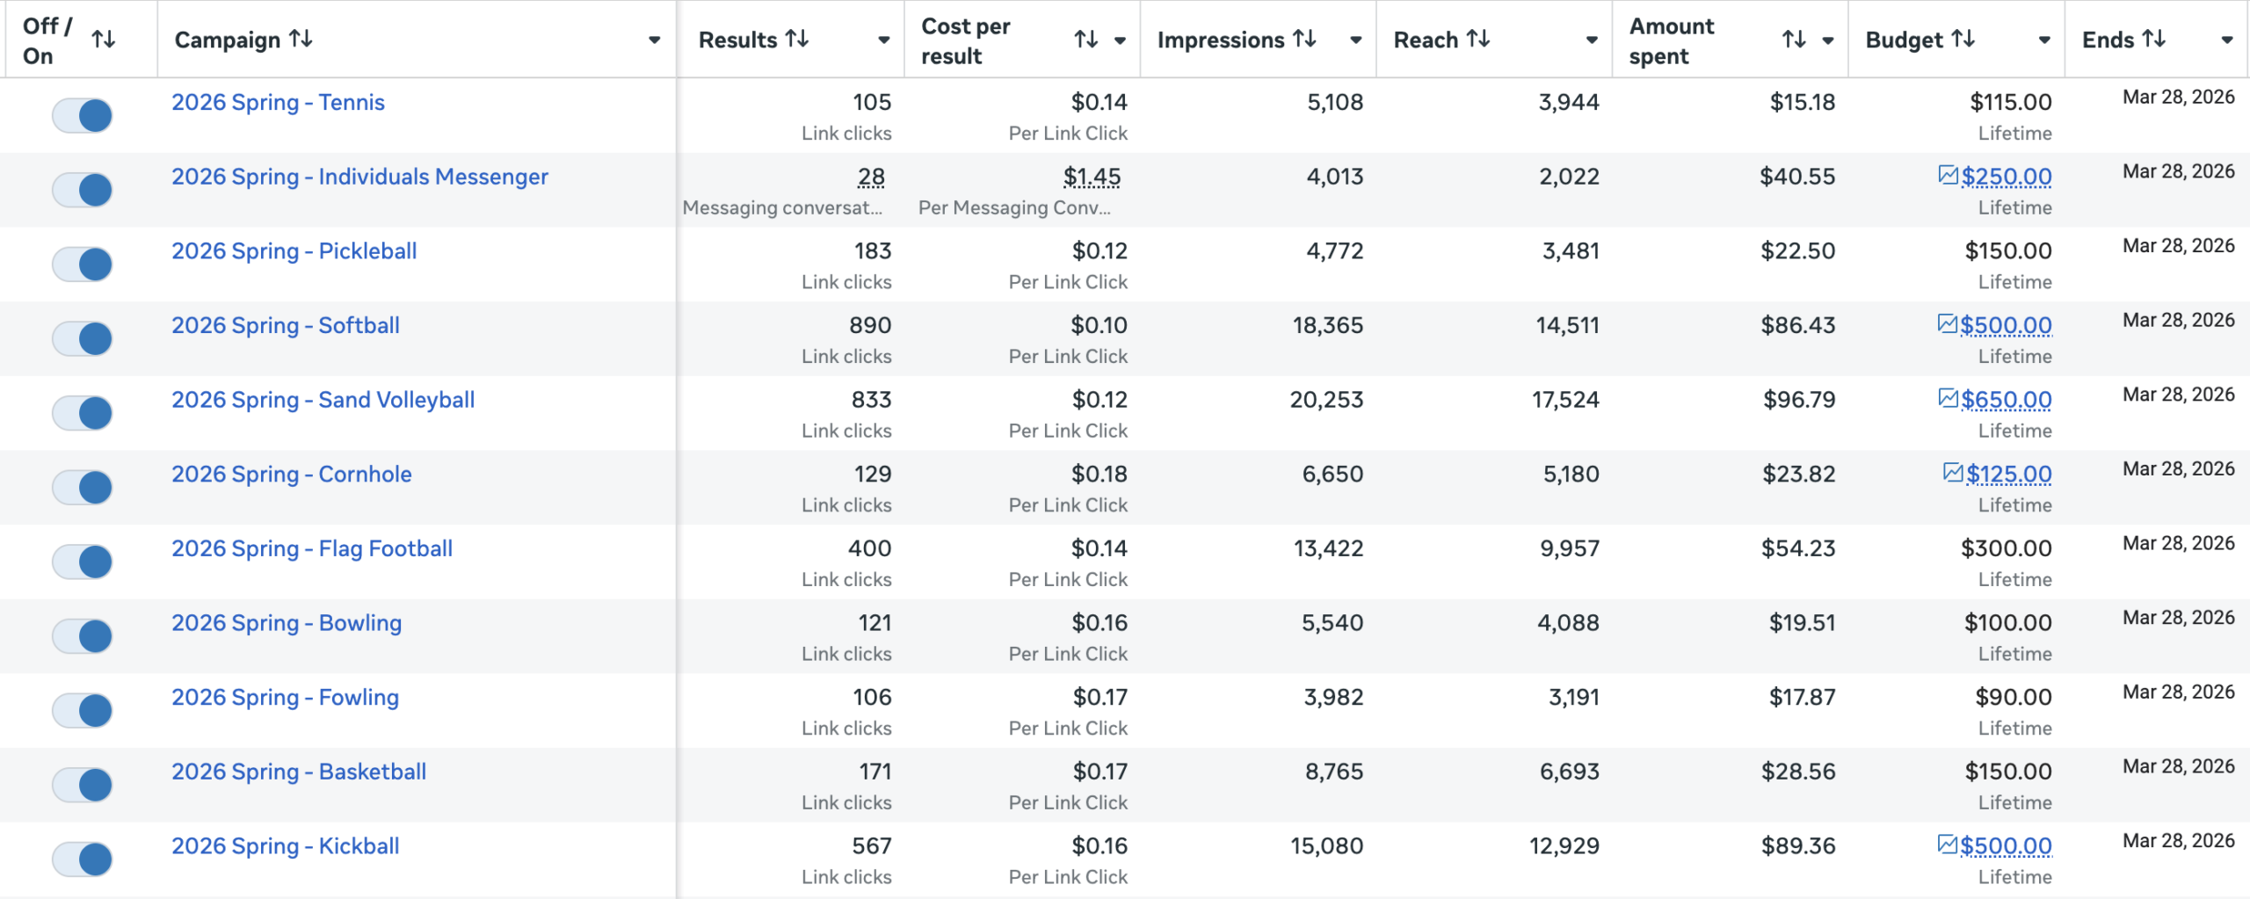Disable the Pickleball campaign switch
Viewport: 2250px width, 899px height.
(83, 264)
